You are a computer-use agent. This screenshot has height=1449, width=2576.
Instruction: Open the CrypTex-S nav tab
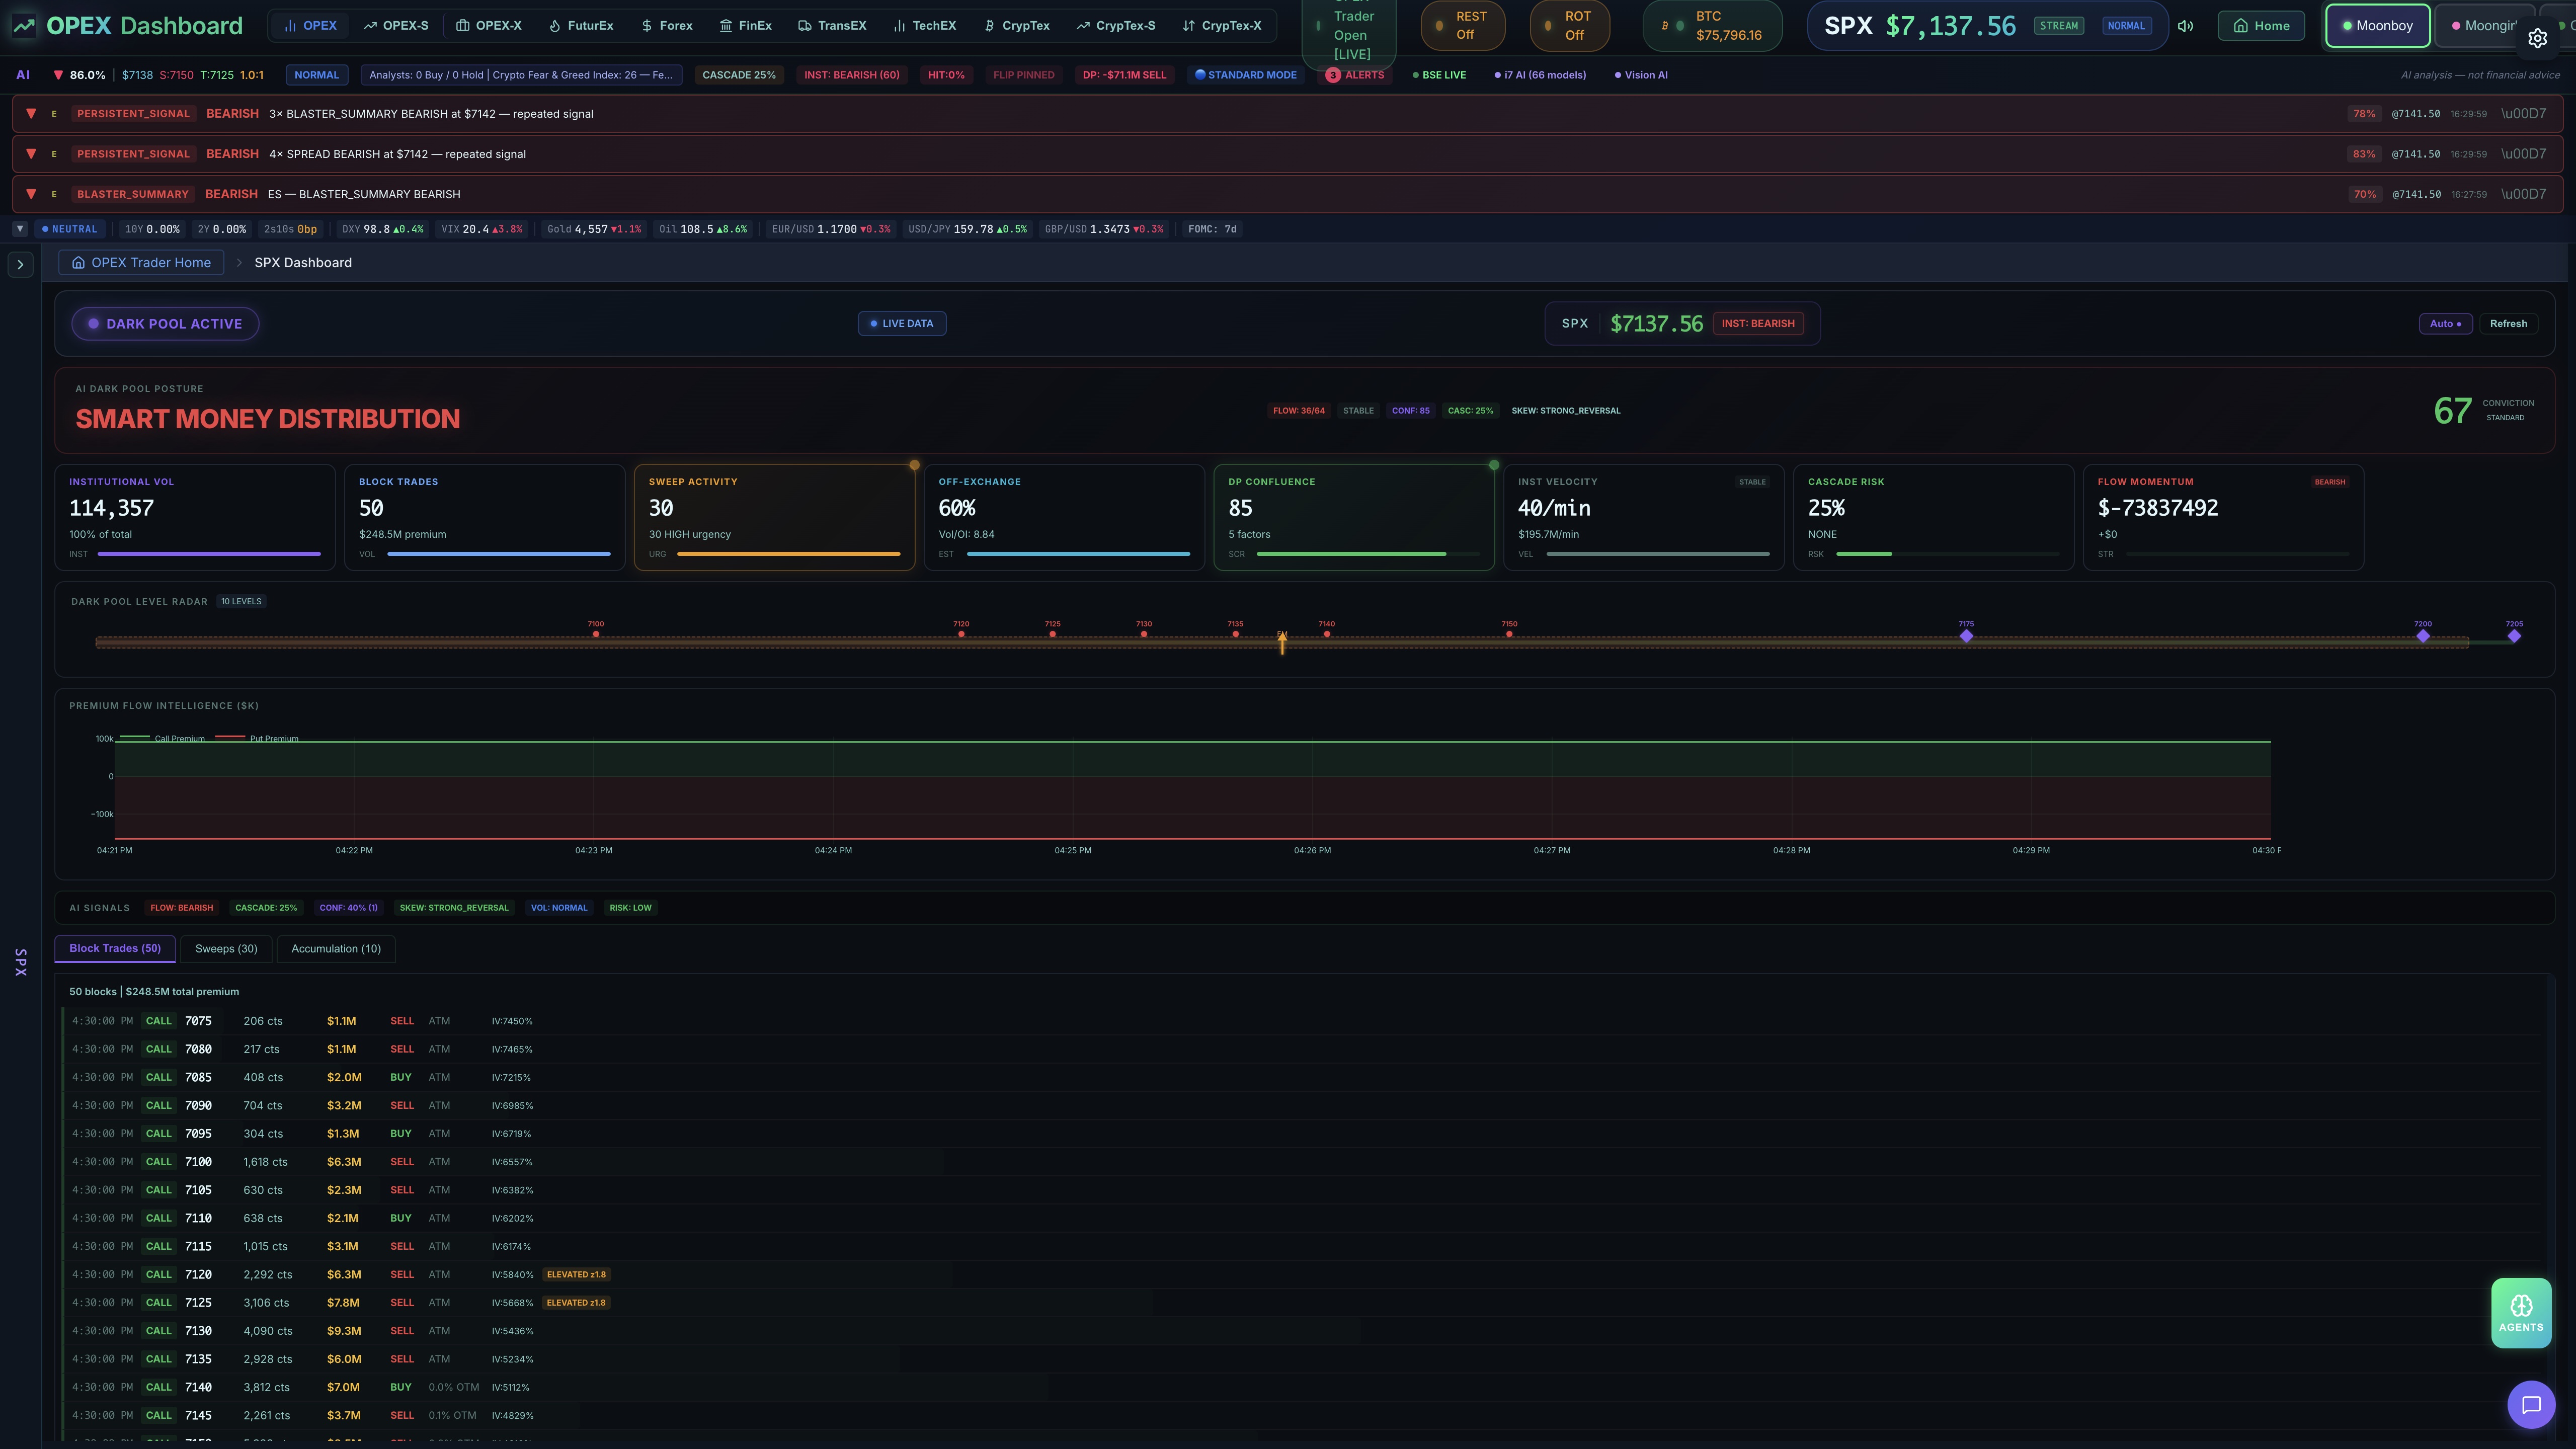1116,26
